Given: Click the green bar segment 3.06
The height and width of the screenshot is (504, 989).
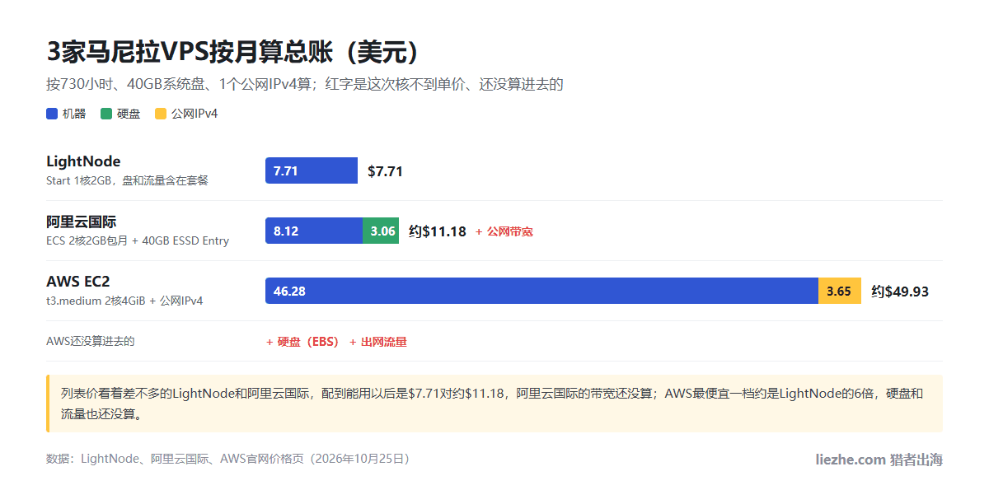Looking at the screenshot, I should (x=381, y=231).
